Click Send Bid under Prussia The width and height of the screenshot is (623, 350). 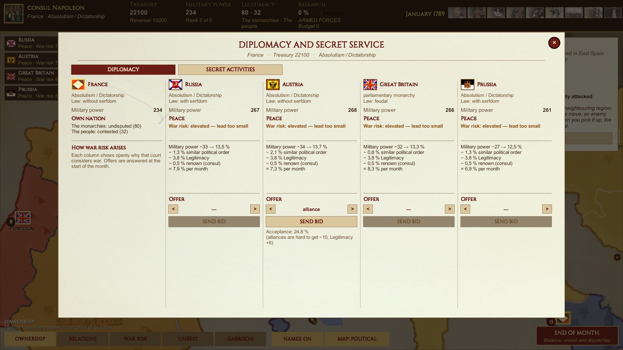coord(506,222)
